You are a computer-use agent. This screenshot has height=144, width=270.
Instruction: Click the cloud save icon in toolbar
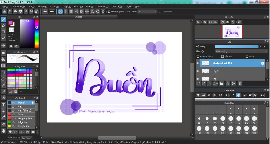tap(4, 12)
